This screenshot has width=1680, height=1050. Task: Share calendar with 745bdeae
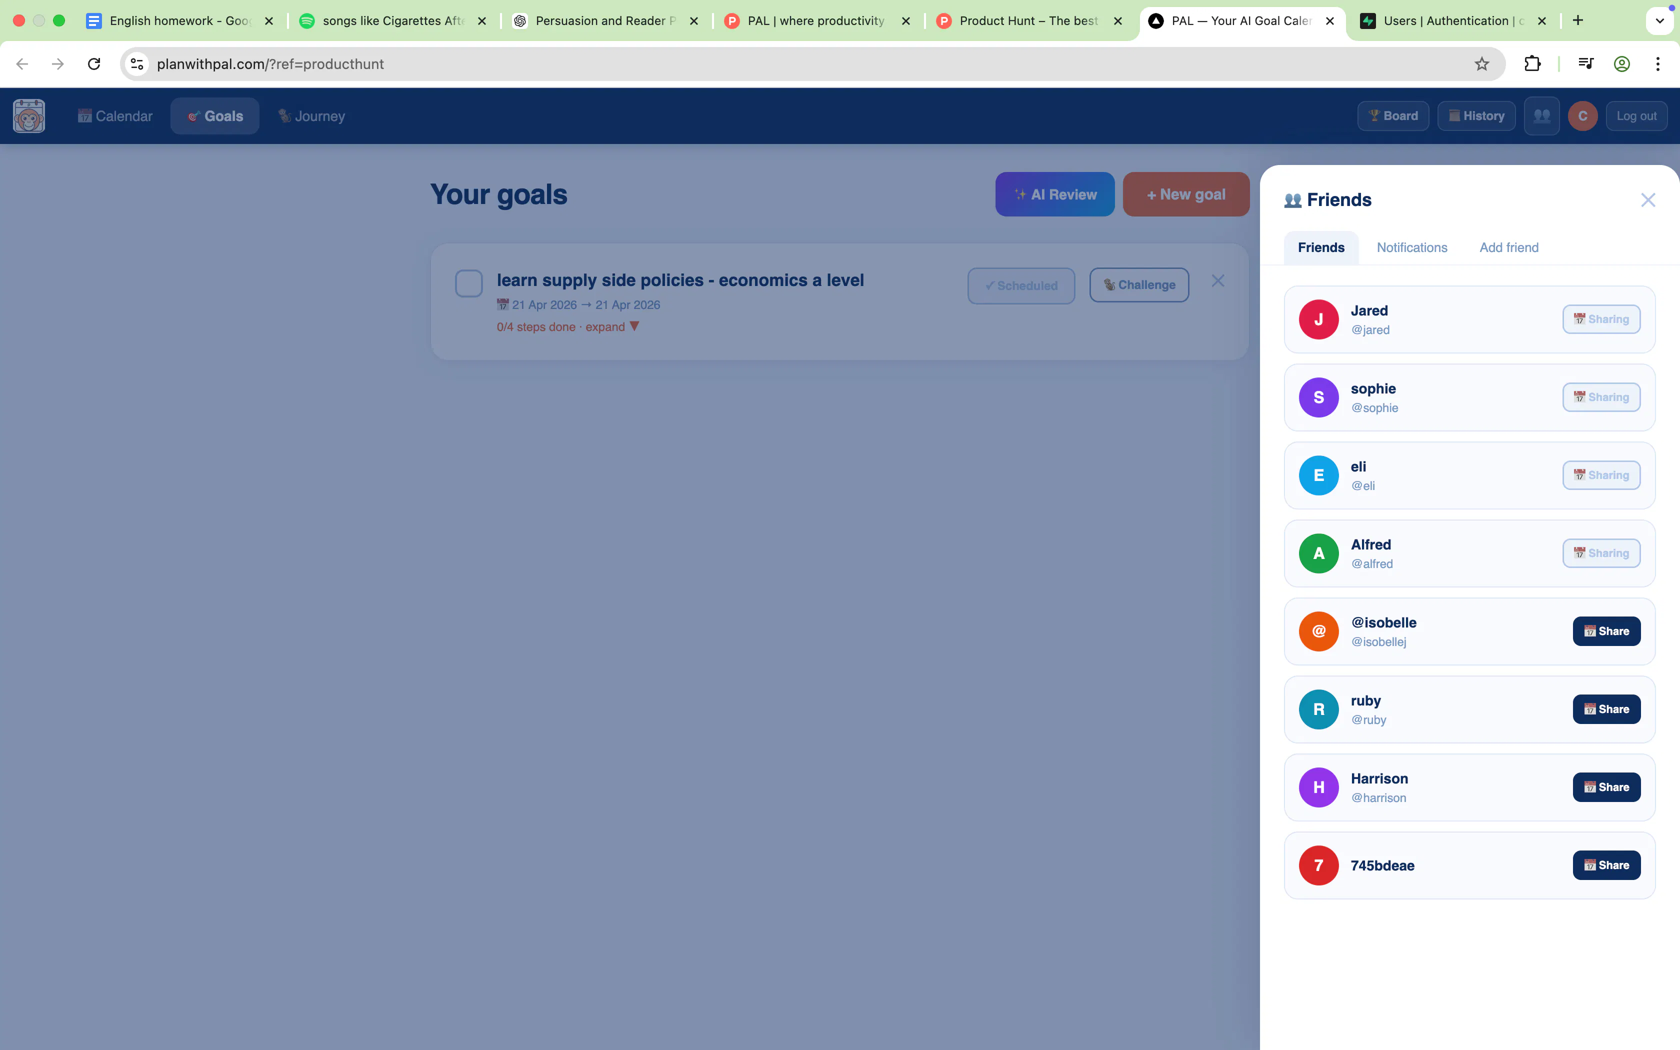[x=1606, y=865]
